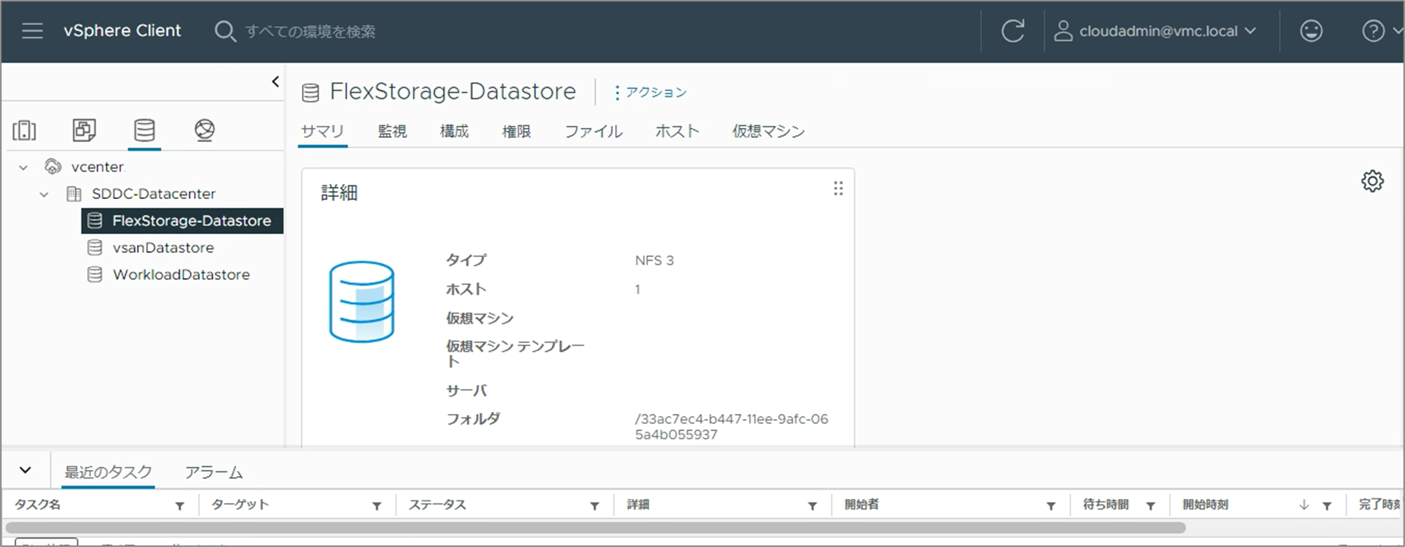Open the ホスト tab
Viewport: 1405px width, 547px height.
click(677, 132)
